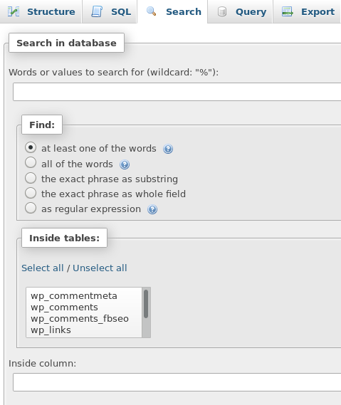
Task: Open the Export tab
Action: tap(307, 11)
